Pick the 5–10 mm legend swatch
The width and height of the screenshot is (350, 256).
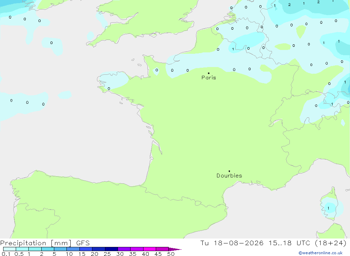point(61,249)
